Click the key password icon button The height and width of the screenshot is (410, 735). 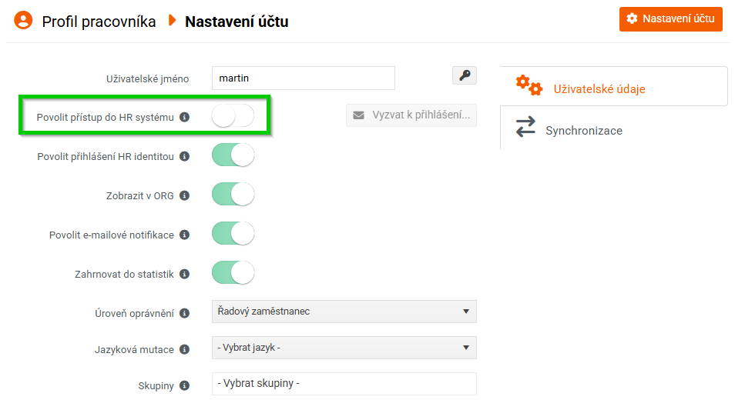coord(464,75)
